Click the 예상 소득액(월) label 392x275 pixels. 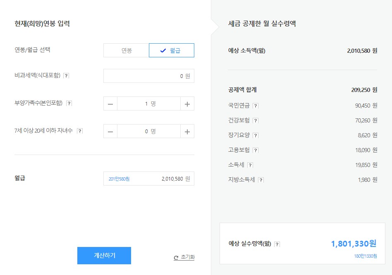tap(247, 51)
